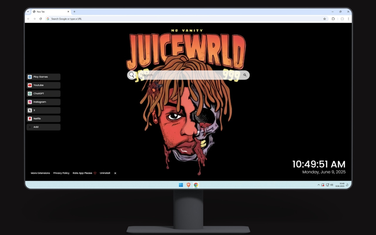
Task: Open the Windows Start menu
Action: coord(181,185)
